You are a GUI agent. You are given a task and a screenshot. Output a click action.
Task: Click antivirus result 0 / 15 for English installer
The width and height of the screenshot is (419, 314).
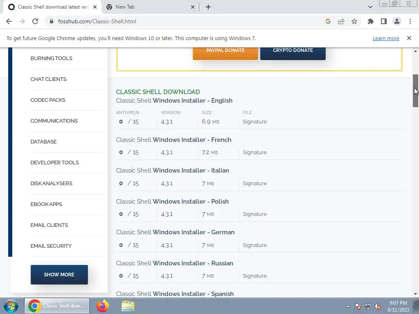(129, 121)
